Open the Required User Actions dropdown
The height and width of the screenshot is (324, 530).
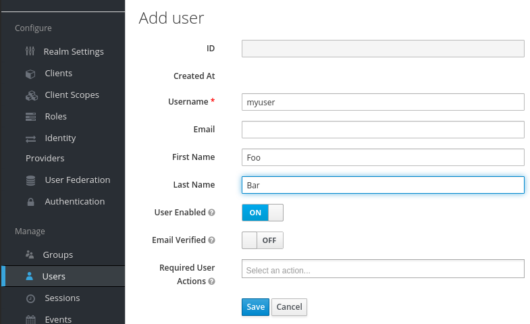382,269
